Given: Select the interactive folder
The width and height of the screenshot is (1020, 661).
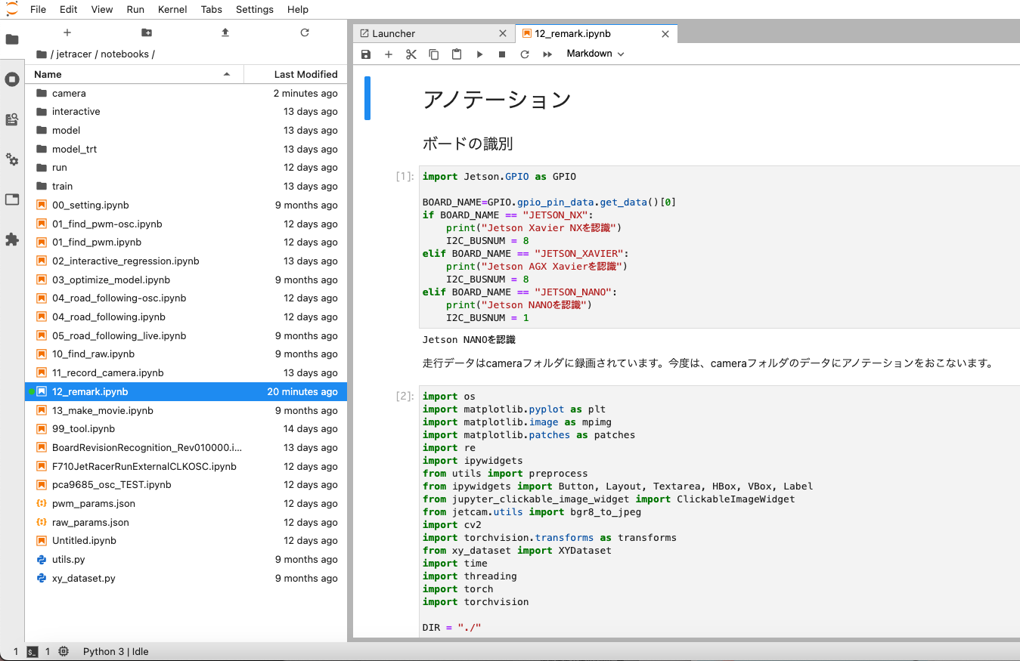Looking at the screenshot, I should 186,112.
